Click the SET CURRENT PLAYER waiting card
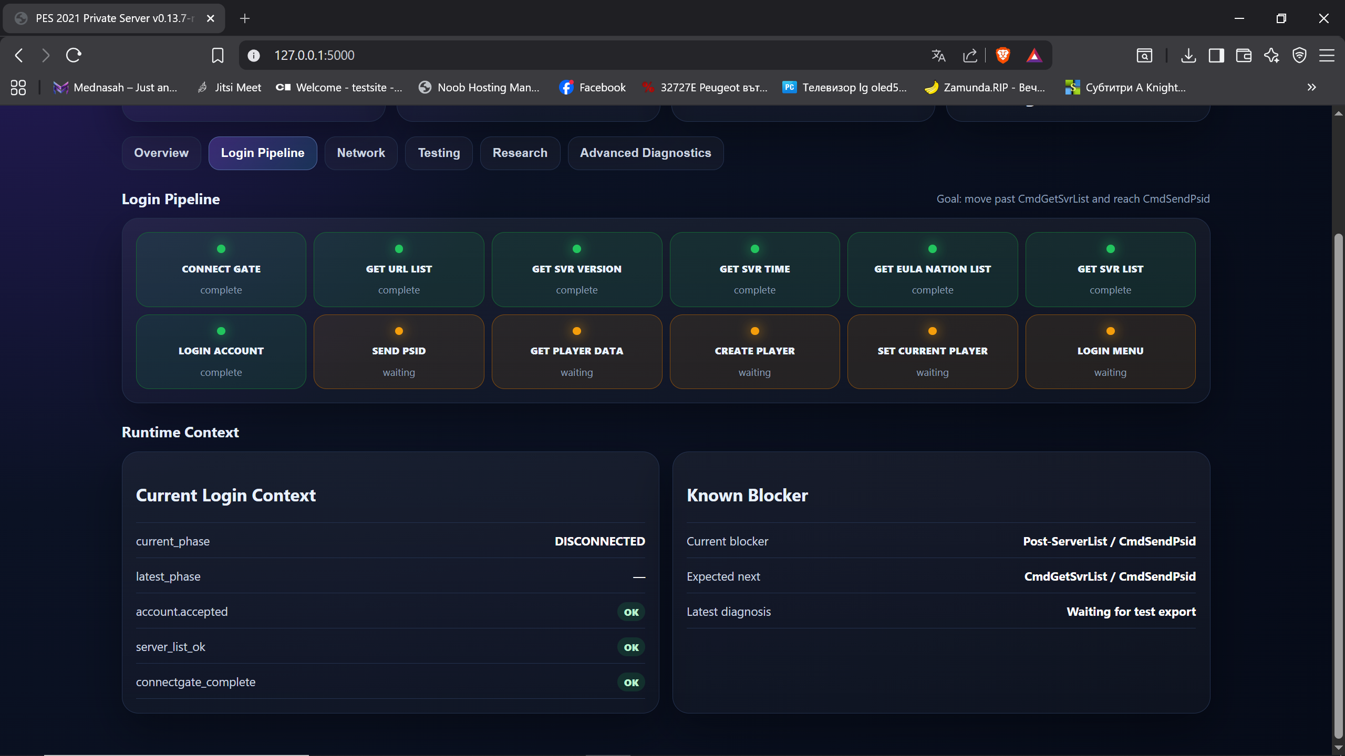Screen dimensions: 1345x756 tap(933, 352)
